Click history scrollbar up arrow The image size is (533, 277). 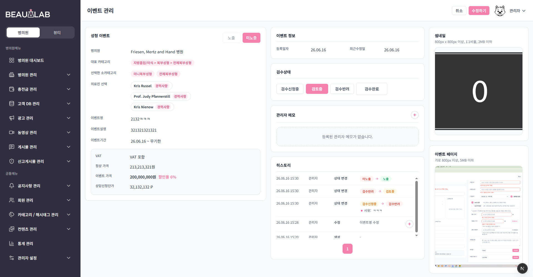click(x=416, y=178)
